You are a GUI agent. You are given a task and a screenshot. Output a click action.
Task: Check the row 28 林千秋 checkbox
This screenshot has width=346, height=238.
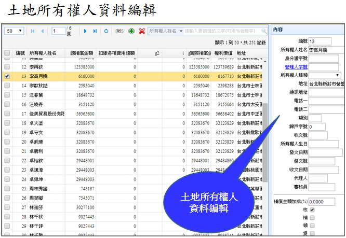tap(7, 217)
